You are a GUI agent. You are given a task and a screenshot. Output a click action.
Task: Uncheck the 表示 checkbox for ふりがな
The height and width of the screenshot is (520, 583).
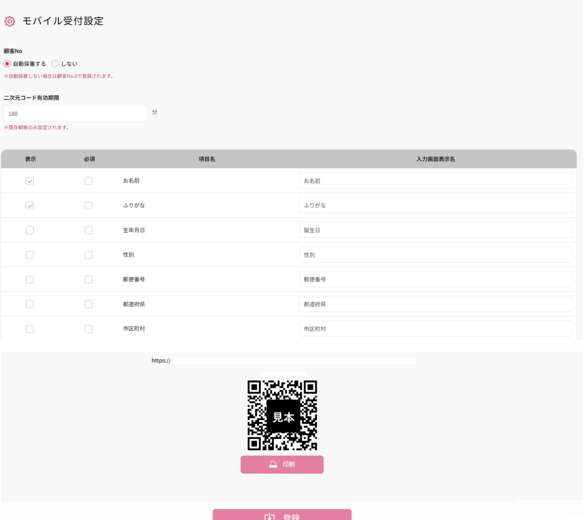(x=30, y=205)
